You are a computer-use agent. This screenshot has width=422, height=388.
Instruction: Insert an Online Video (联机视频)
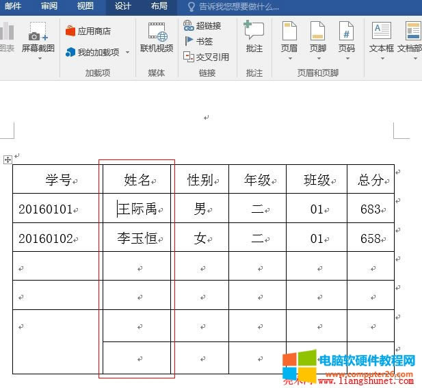point(157,36)
